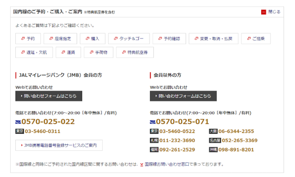
Task: Open the 購入 FAQ link
Action: tap(92, 39)
